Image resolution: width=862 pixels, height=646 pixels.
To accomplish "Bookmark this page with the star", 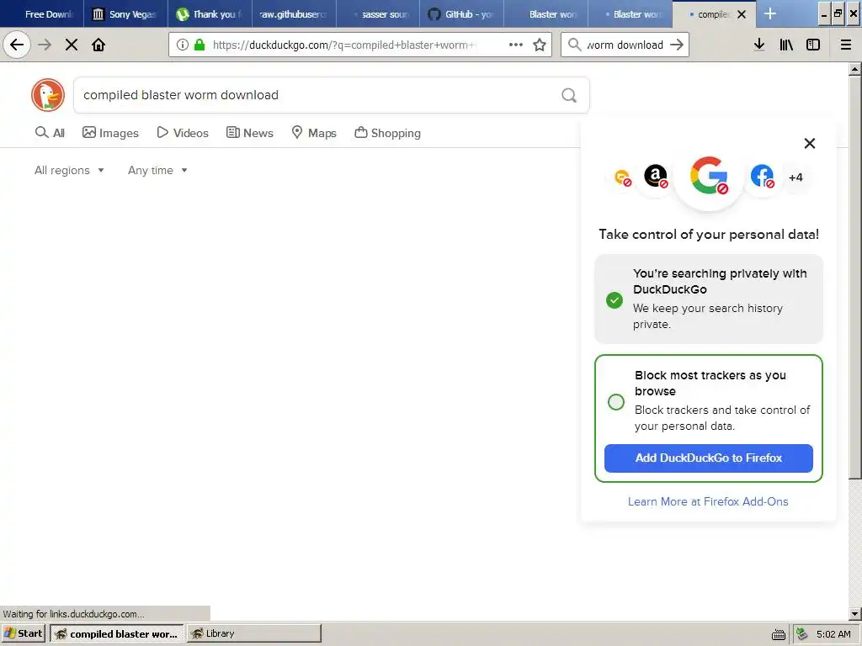I will (540, 45).
